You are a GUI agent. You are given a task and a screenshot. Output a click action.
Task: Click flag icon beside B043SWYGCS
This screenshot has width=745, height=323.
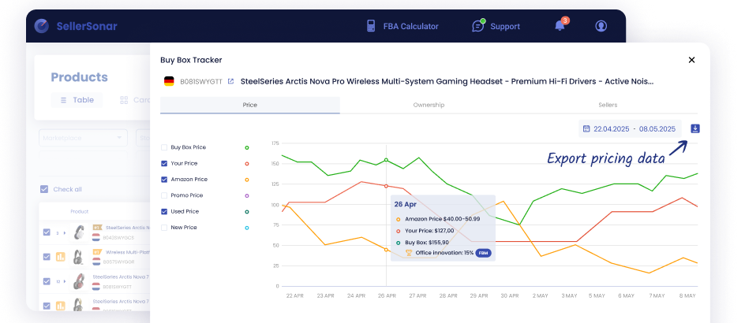click(x=96, y=236)
